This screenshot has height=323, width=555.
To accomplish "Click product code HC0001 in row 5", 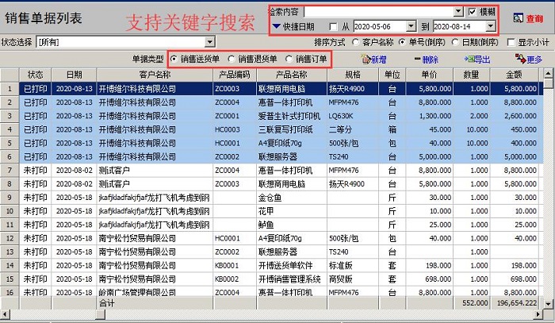I will (228, 144).
